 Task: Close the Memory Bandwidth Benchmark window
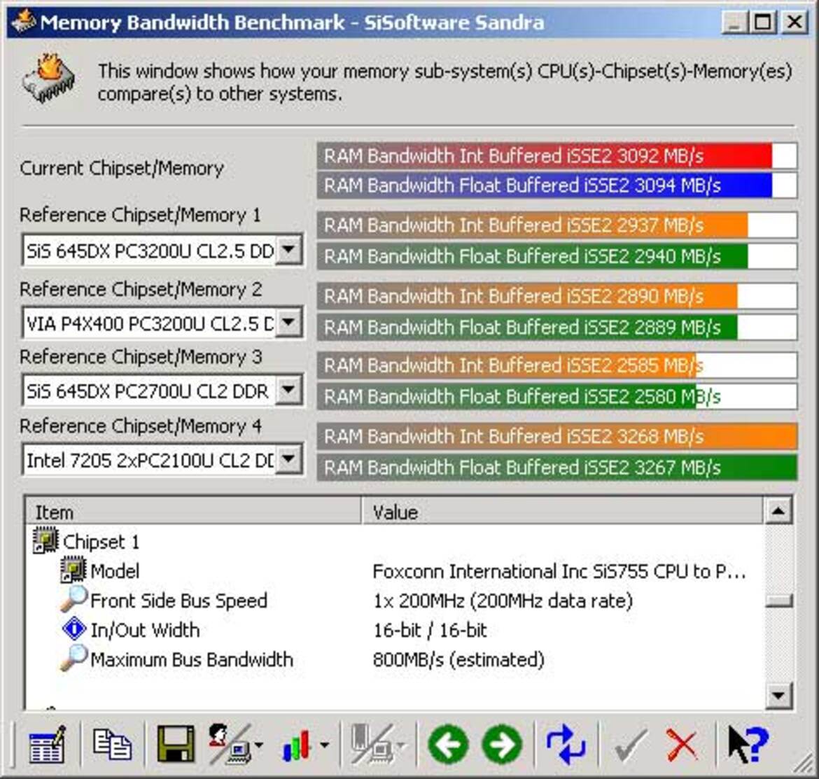(x=794, y=22)
